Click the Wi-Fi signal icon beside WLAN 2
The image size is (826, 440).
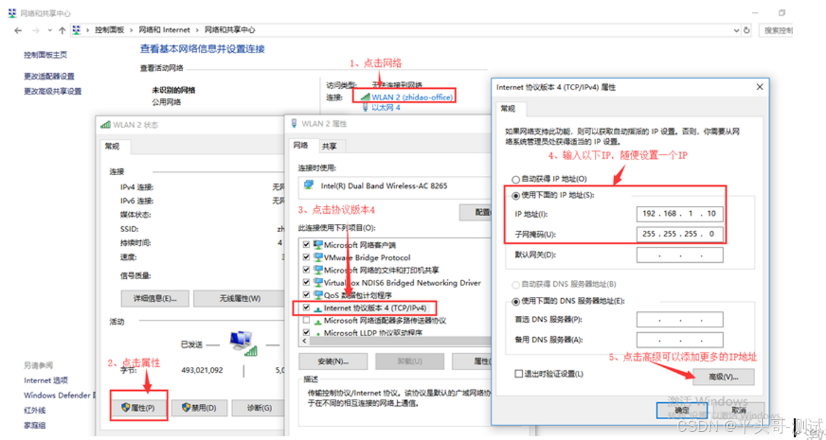pyautogui.click(x=365, y=97)
